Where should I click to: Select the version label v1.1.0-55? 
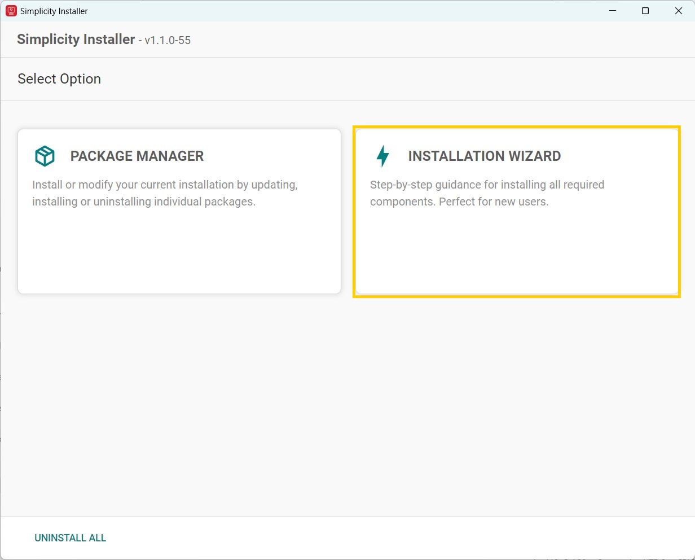click(168, 40)
